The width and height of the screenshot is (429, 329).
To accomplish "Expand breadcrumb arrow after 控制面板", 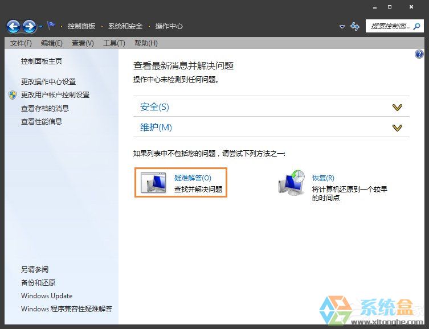I will [x=102, y=27].
